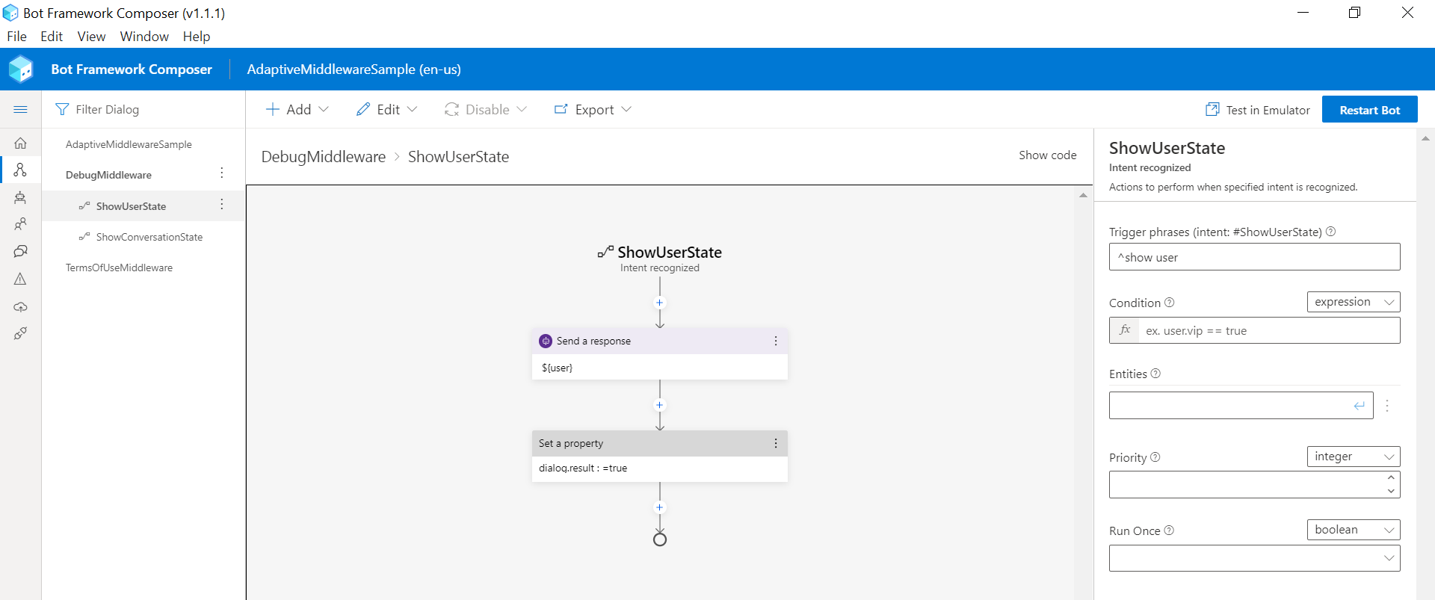
Task: Open the Edit menu in menu bar
Action: point(52,36)
